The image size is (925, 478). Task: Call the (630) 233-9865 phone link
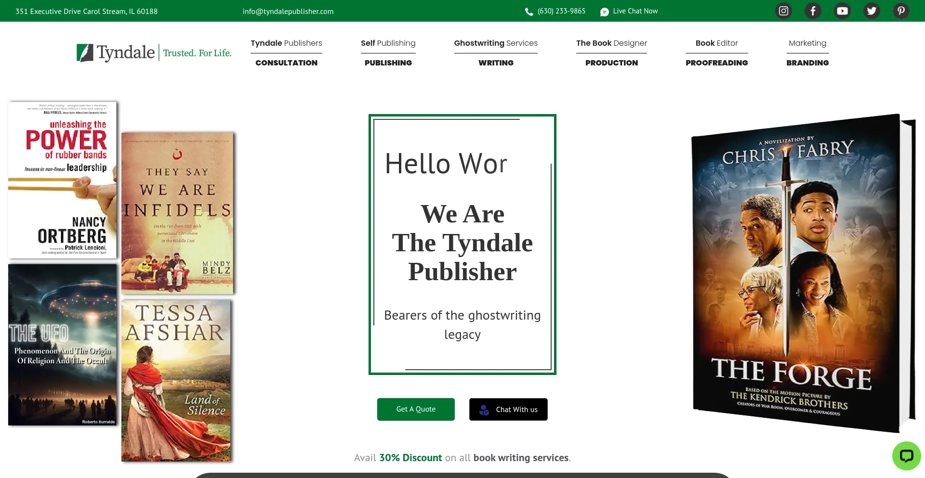[561, 11]
